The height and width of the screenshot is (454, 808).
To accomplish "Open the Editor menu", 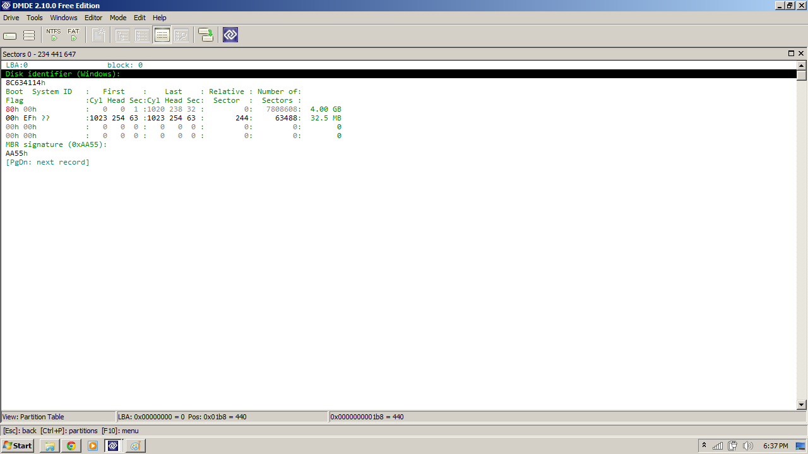I will pyautogui.click(x=93, y=18).
